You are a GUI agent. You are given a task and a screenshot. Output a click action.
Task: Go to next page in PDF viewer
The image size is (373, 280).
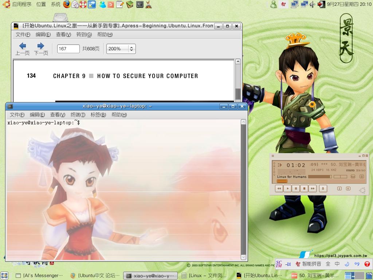(x=41, y=49)
